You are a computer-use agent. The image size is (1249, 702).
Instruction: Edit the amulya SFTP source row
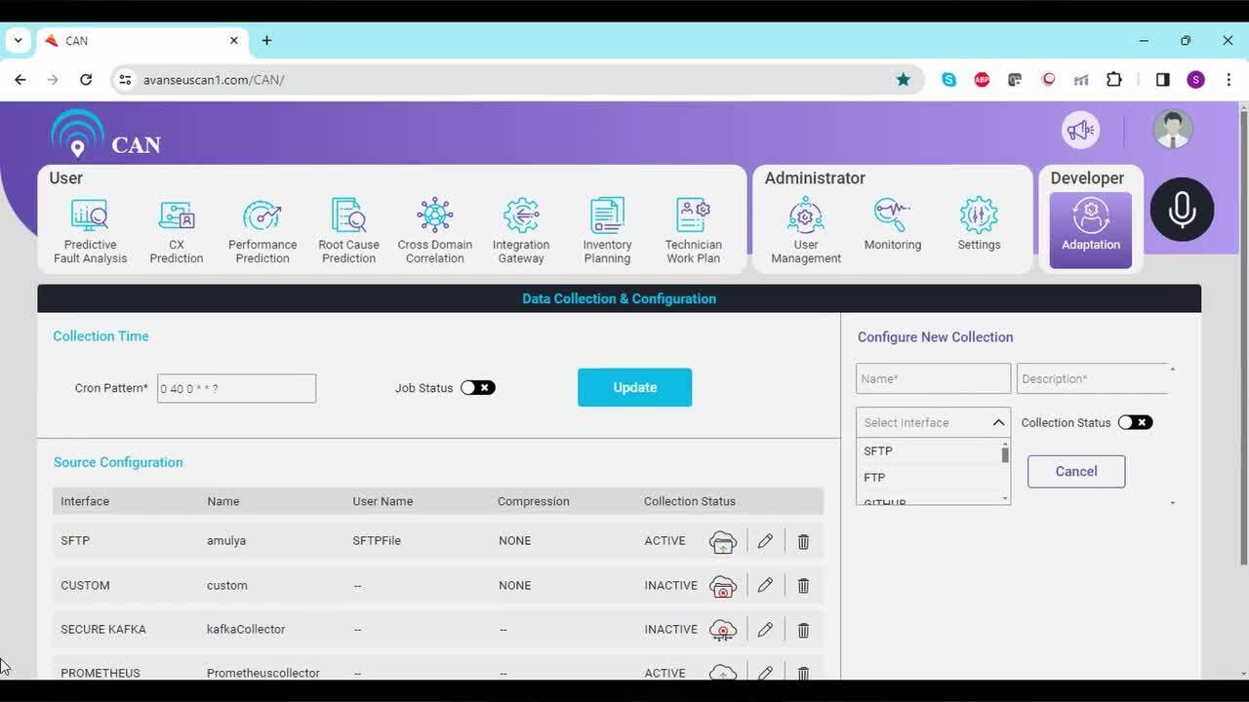click(765, 541)
